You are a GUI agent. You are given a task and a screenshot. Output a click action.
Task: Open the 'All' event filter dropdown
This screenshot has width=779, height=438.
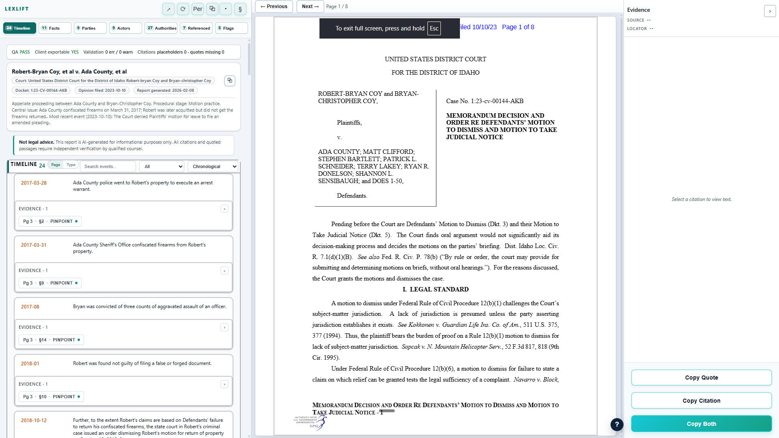click(162, 166)
